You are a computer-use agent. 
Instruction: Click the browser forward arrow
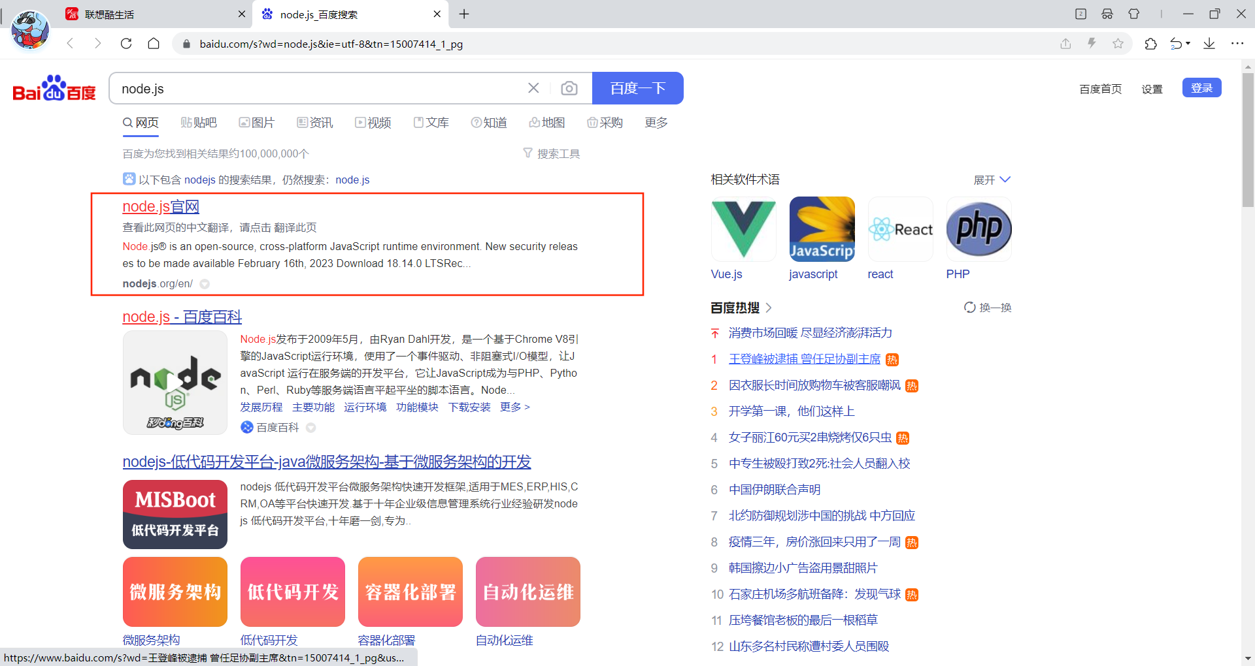pyautogui.click(x=98, y=44)
